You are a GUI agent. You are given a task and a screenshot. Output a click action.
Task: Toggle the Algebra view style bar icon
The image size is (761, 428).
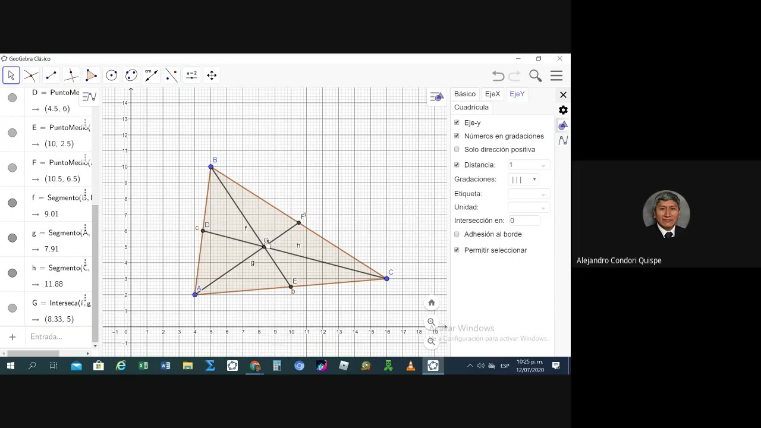(89, 96)
